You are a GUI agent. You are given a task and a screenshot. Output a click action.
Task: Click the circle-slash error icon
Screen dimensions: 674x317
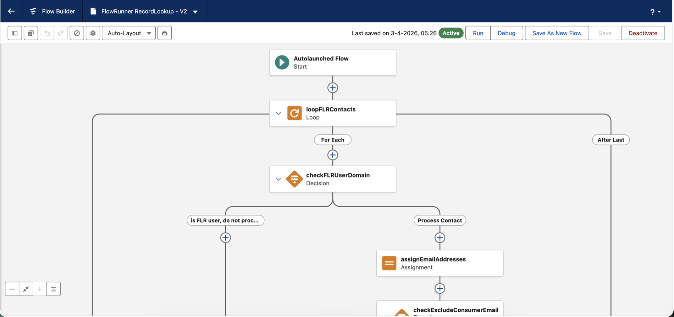pos(77,33)
